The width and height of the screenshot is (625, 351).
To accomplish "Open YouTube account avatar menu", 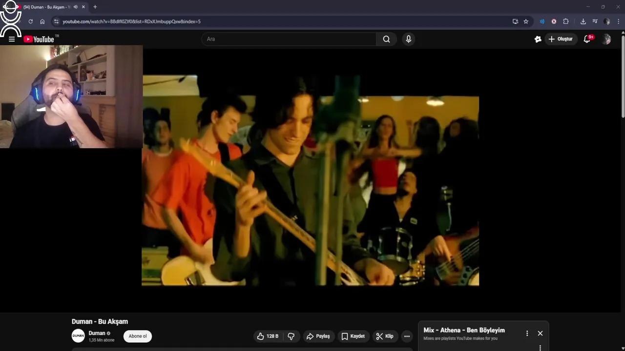I will tap(606, 39).
